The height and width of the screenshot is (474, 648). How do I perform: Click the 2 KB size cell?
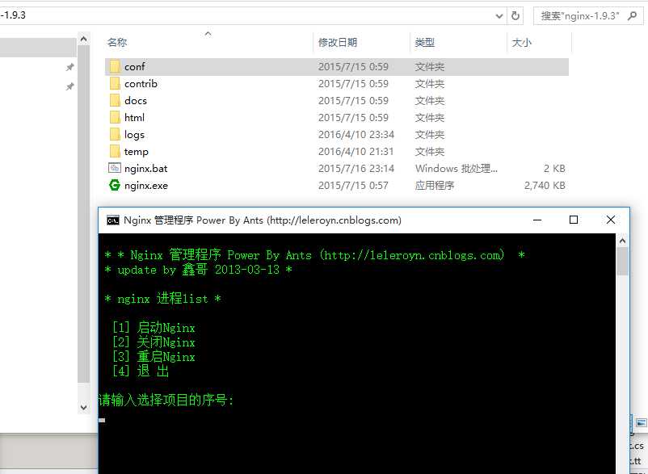pos(554,168)
